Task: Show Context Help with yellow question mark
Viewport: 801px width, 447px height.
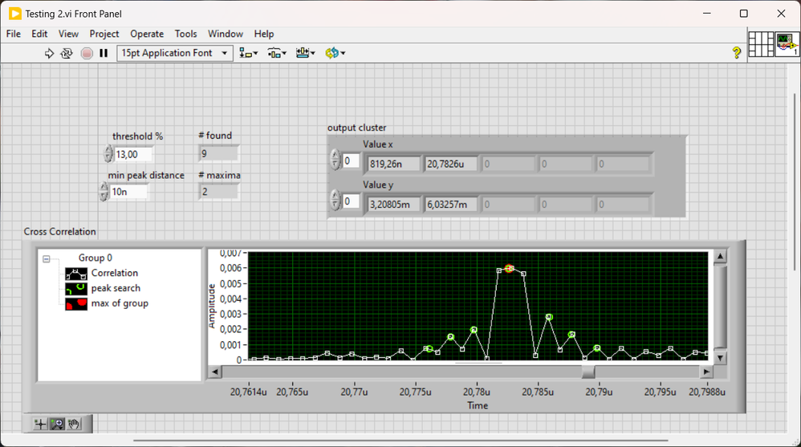Action: (x=736, y=52)
